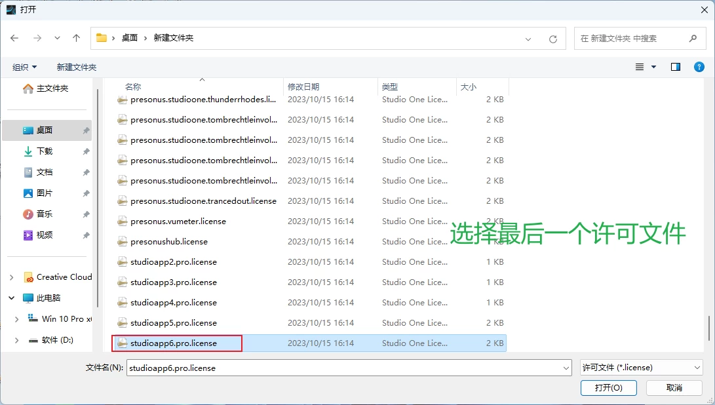
Task: Sort by the 修改日期 column header
Action: 303,87
